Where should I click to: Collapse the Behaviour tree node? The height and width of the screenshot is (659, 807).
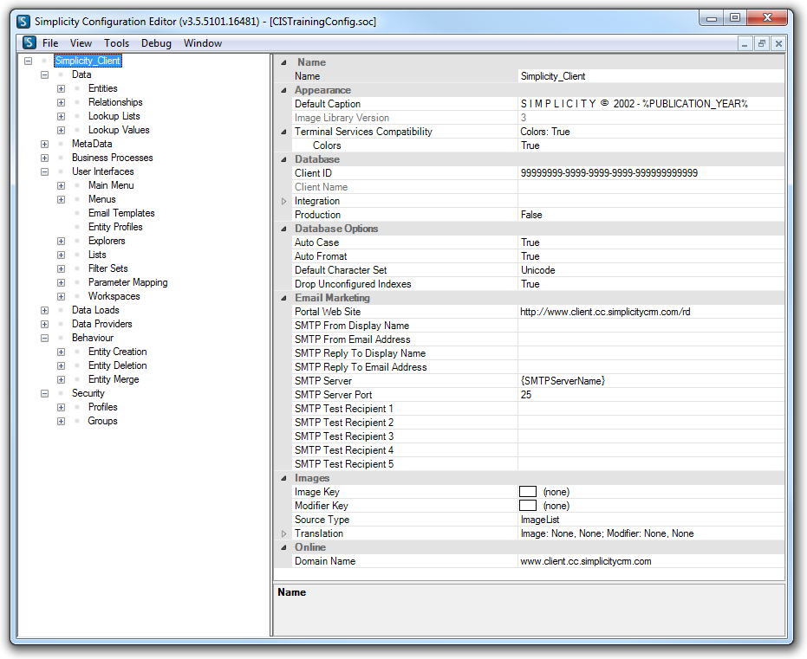pos(45,339)
